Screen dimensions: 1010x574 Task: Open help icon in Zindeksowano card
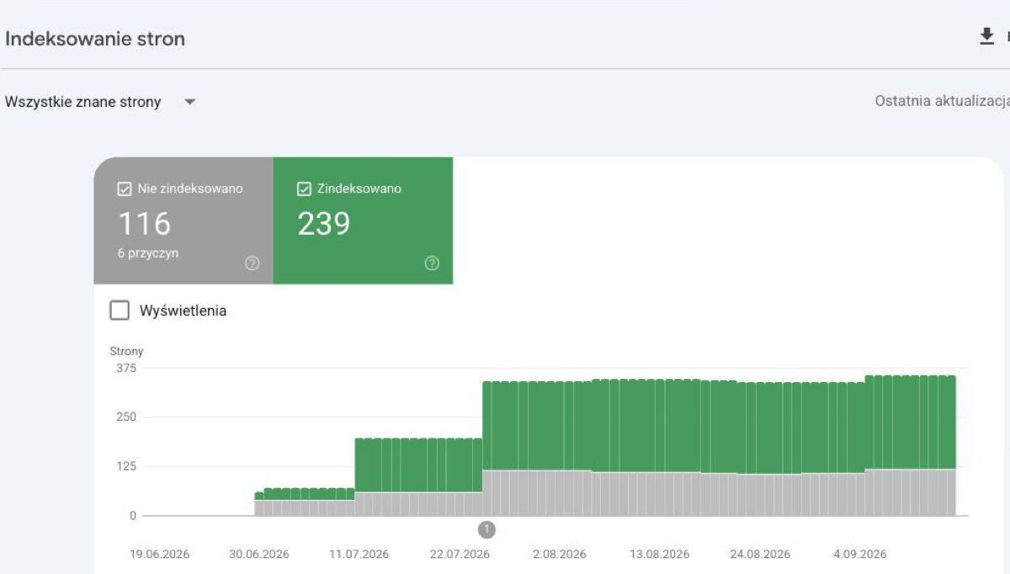[x=432, y=263]
